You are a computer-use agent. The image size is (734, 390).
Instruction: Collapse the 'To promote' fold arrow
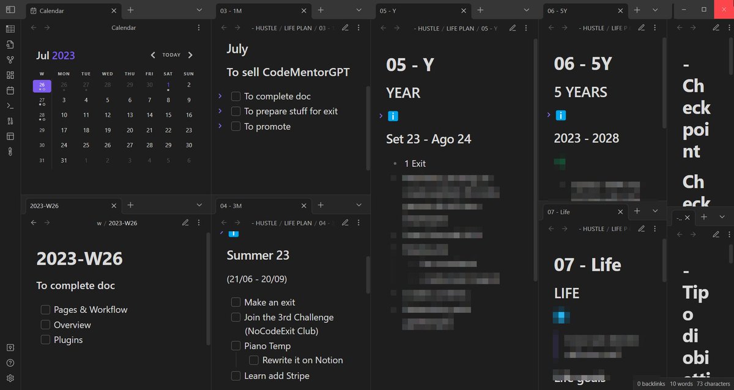(220, 126)
